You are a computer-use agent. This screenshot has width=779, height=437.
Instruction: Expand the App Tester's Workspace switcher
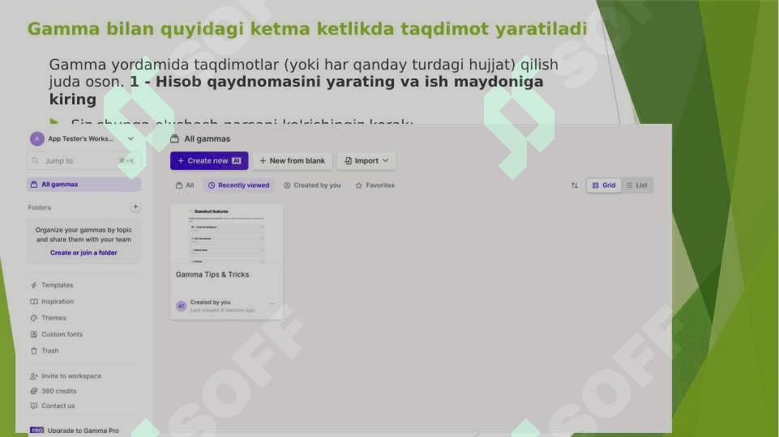(x=131, y=139)
